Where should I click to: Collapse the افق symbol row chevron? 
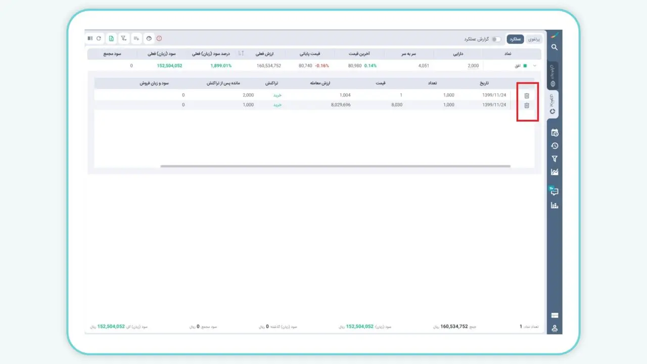pyautogui.click(x=535, y=66)
